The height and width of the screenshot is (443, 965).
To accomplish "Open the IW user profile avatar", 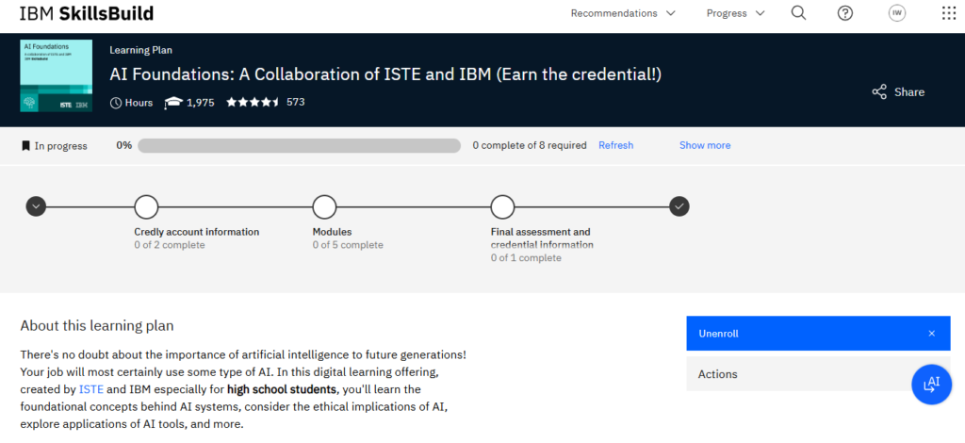I will [x=897, y=13].
